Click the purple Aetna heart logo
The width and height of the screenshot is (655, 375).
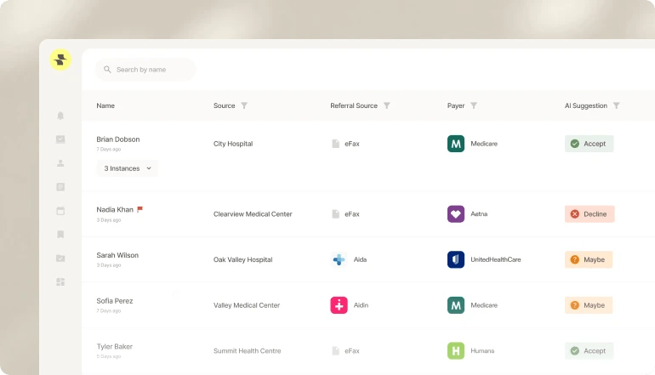click(x=456, y=213)
